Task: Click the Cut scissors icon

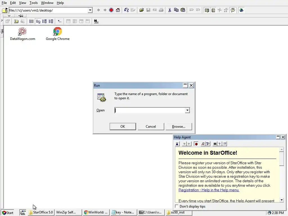Action: tap(170, 10)
